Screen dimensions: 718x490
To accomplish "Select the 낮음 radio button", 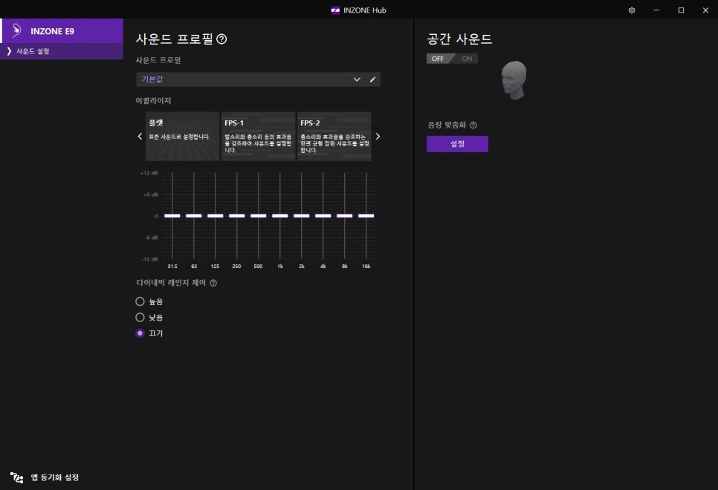I will [140, 317].
